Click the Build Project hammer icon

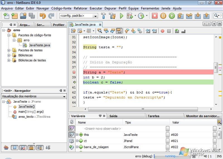click(103, 16)
